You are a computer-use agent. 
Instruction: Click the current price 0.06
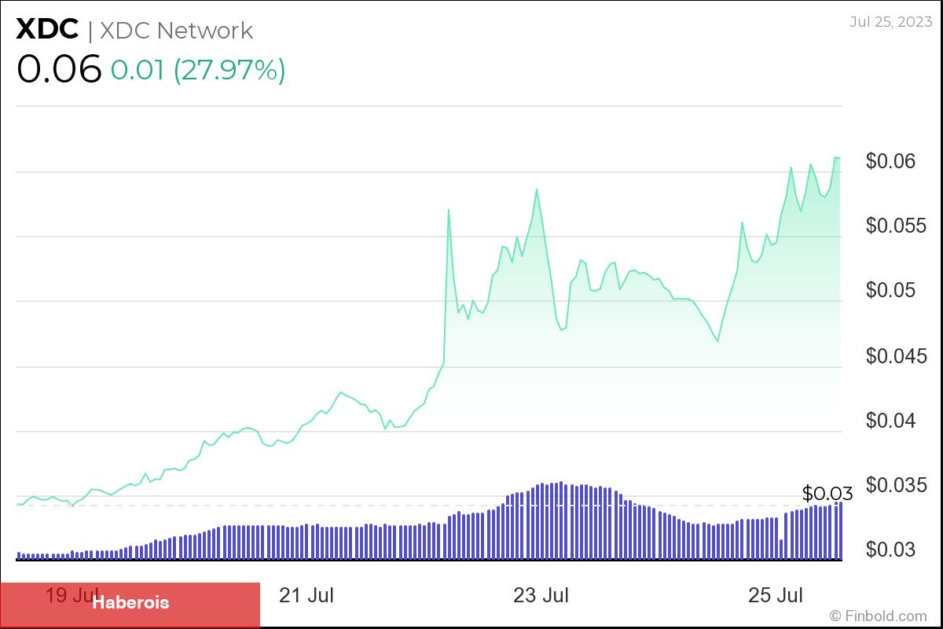coord(59,70)
